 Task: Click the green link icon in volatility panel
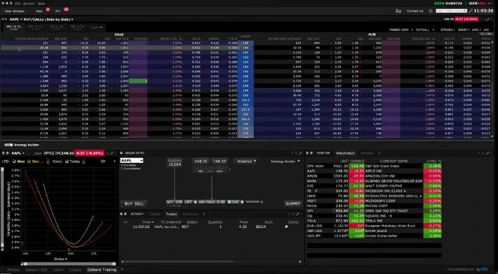(111, 153)
